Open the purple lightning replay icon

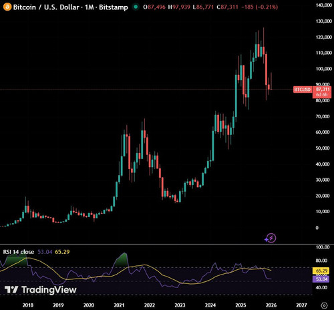point(271,238)
